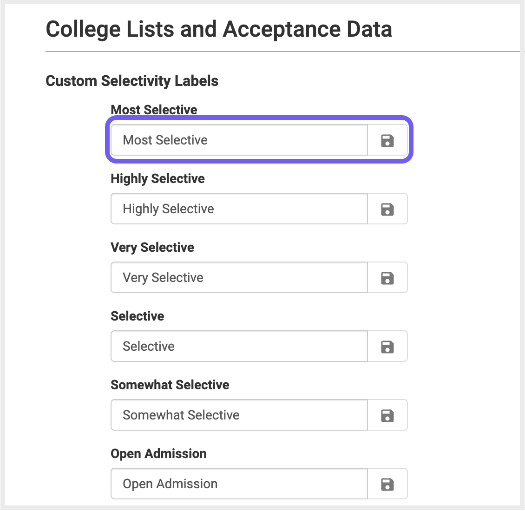Save the Open Admission label
The image size is (525, 511).
pyautogui.click(x=387, y=484)
